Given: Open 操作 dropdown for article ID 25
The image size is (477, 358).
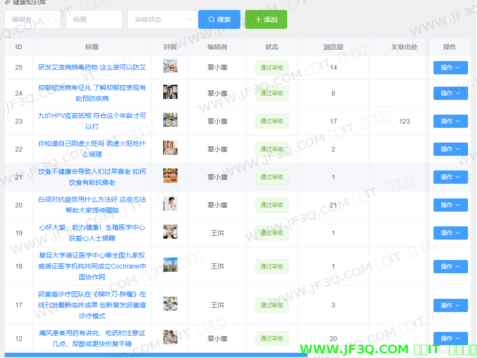Looking at the screenshot, I should coord(450,68).
